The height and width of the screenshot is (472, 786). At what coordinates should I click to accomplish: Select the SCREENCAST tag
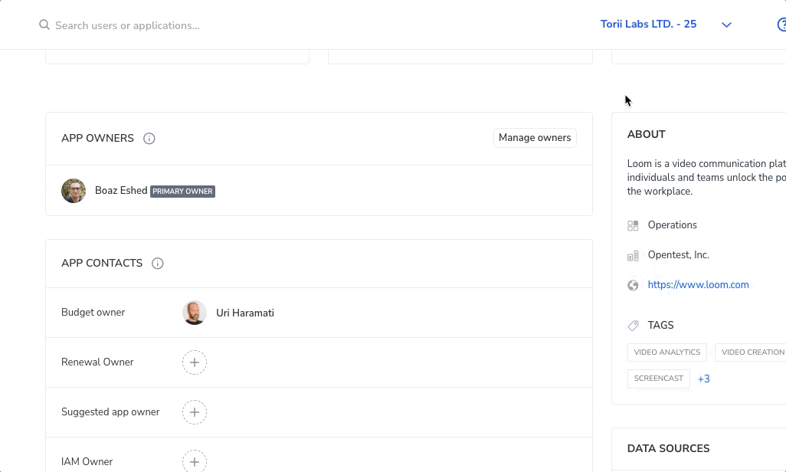pyautogui.click(x=659, y=379)
